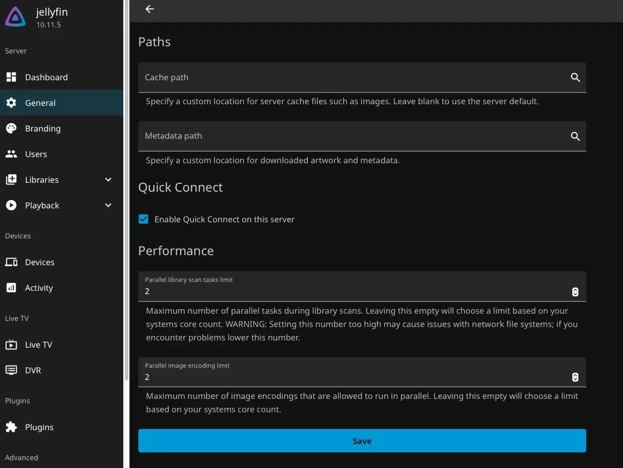Click into the Cache path field
This screenshot has width=623, height=468.
click(351, 77)
